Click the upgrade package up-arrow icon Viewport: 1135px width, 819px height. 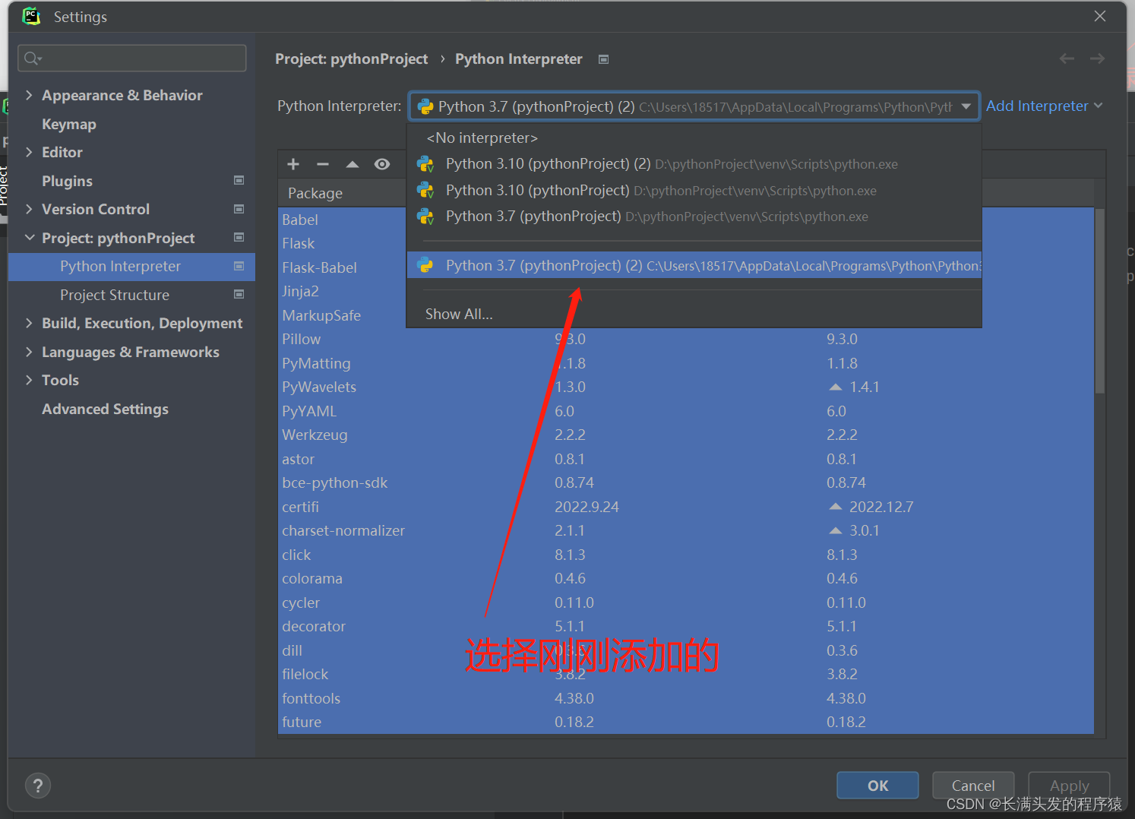point(352,164)
